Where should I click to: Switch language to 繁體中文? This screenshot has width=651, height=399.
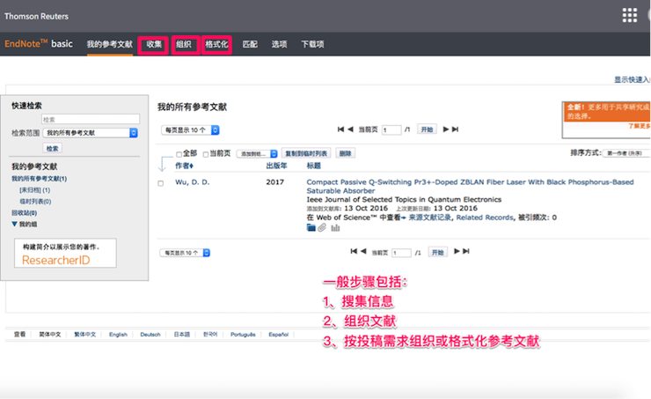pos(84,334)
